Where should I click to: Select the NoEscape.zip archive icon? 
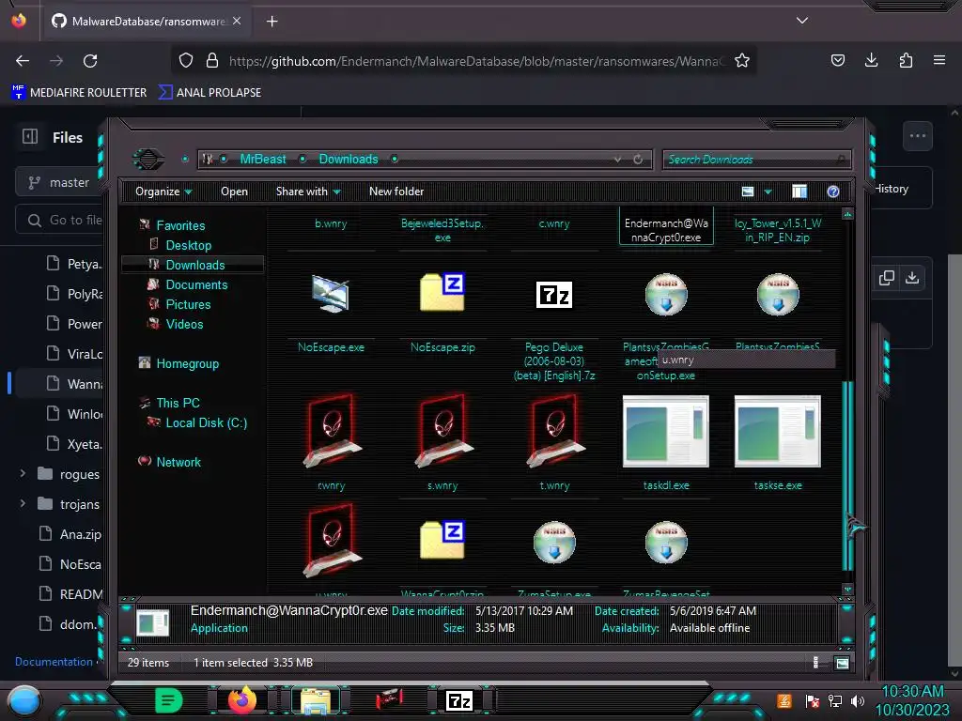tap(442, 293)
